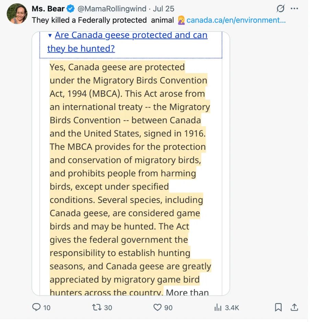Click "Are Canada geese protected" heading link

131,35
